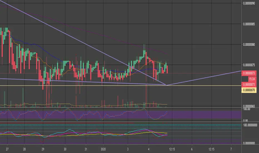Click the 7 date label
259x153 pixels.
click(x=231, y=149)
